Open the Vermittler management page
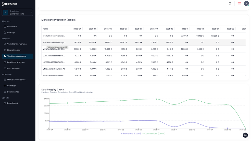Screen dimensions: 251x141 click(17, 86)
